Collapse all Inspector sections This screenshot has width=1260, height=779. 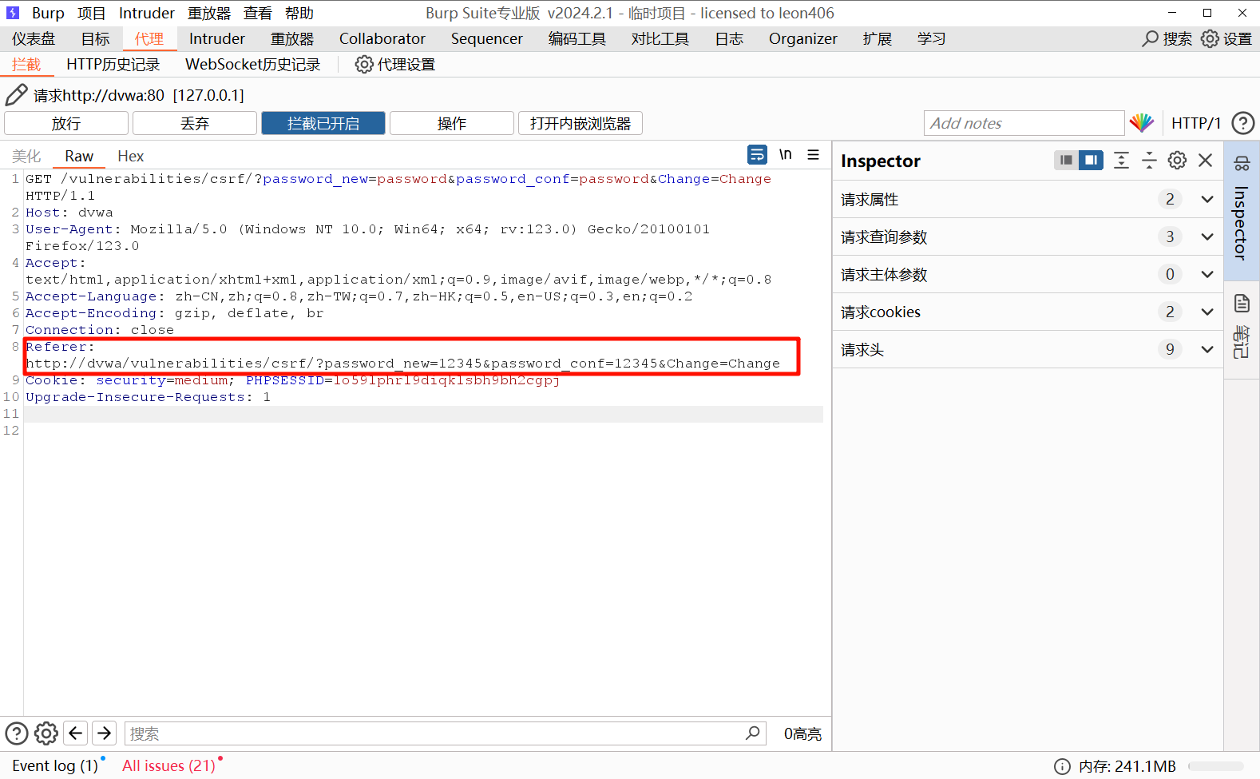click(x=1149, y=160)
